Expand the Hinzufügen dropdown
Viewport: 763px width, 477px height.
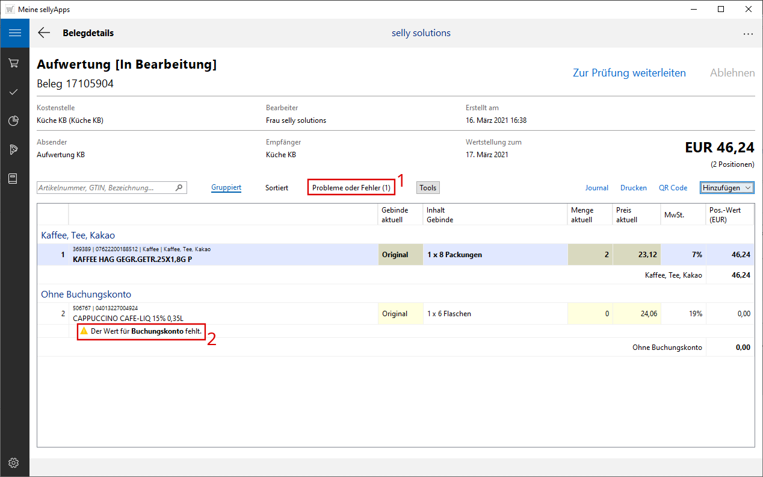(727, 188)
